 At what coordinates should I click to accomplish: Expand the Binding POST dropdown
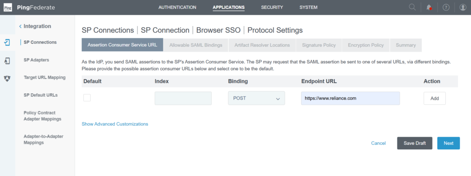coord(257,98)
